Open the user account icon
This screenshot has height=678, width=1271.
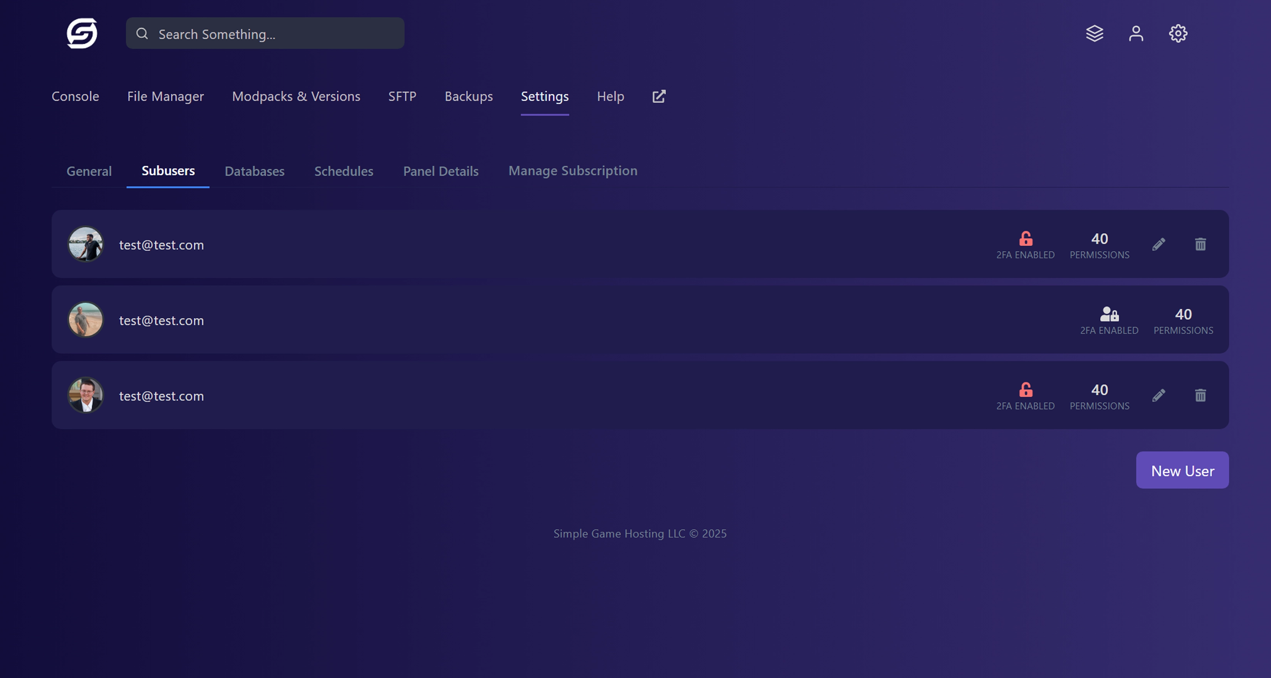(x=1136, y=33)
